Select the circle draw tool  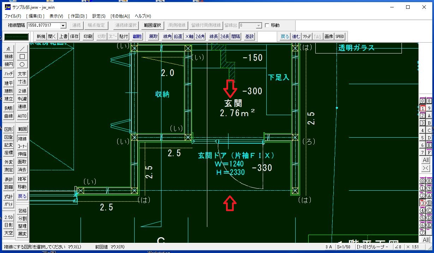click(22, 64)
